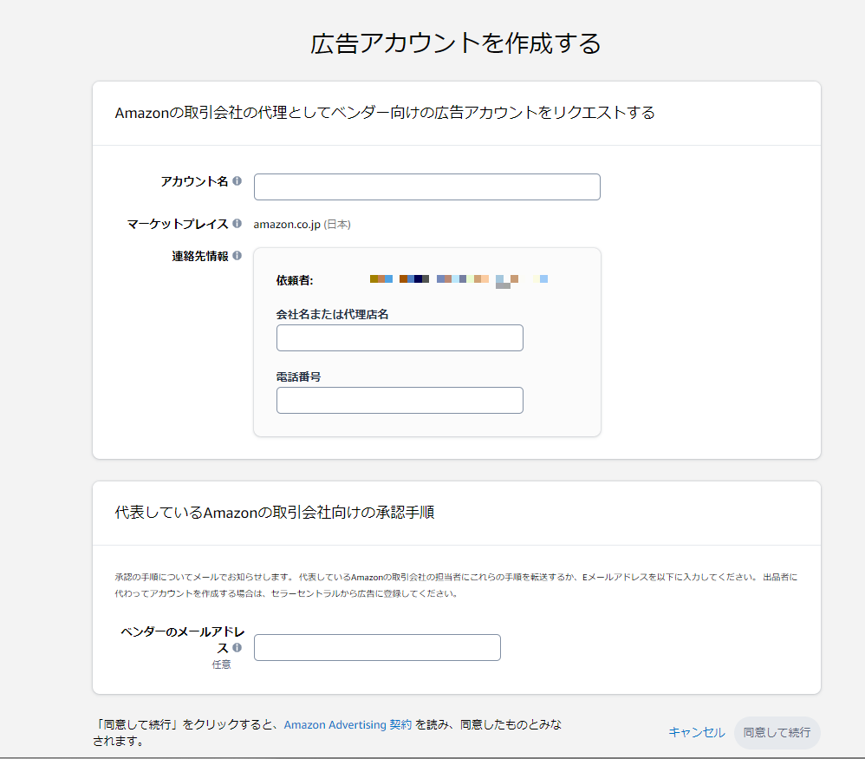Screen dimensions: 865x759
Task: Click the 電話番号 label text
Action: [299, 376]
